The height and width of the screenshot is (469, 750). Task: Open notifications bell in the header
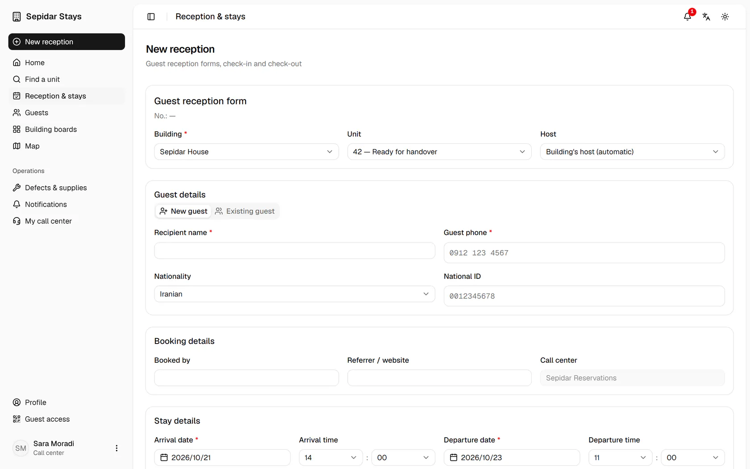(x=687, y=17)
